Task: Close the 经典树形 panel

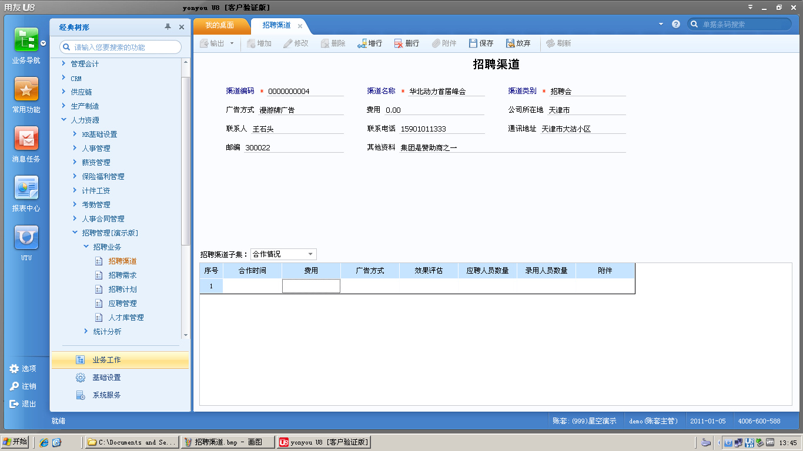Action: (182, 27)
